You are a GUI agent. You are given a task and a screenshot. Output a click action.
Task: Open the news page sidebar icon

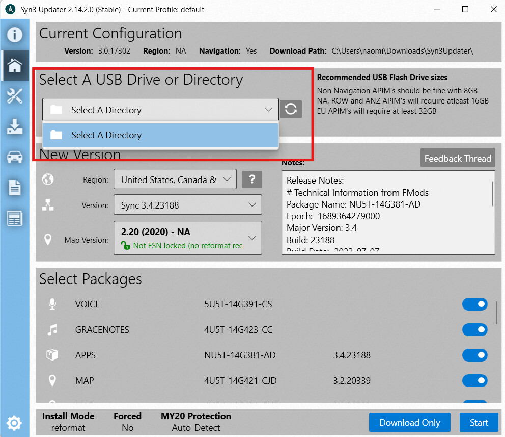(14, 218)
